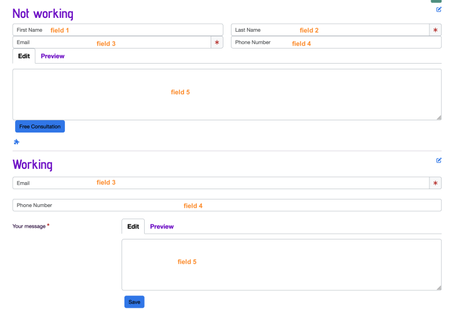Click the red asterisk beside Last Name field

tap(435, 30)
